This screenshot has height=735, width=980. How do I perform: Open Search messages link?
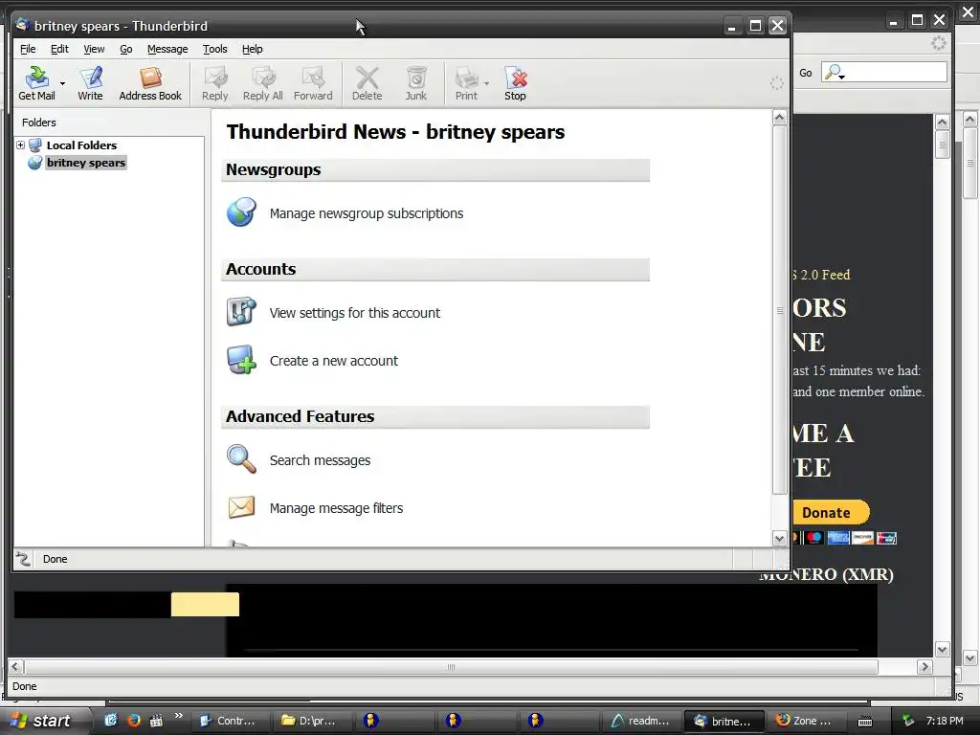320,460
